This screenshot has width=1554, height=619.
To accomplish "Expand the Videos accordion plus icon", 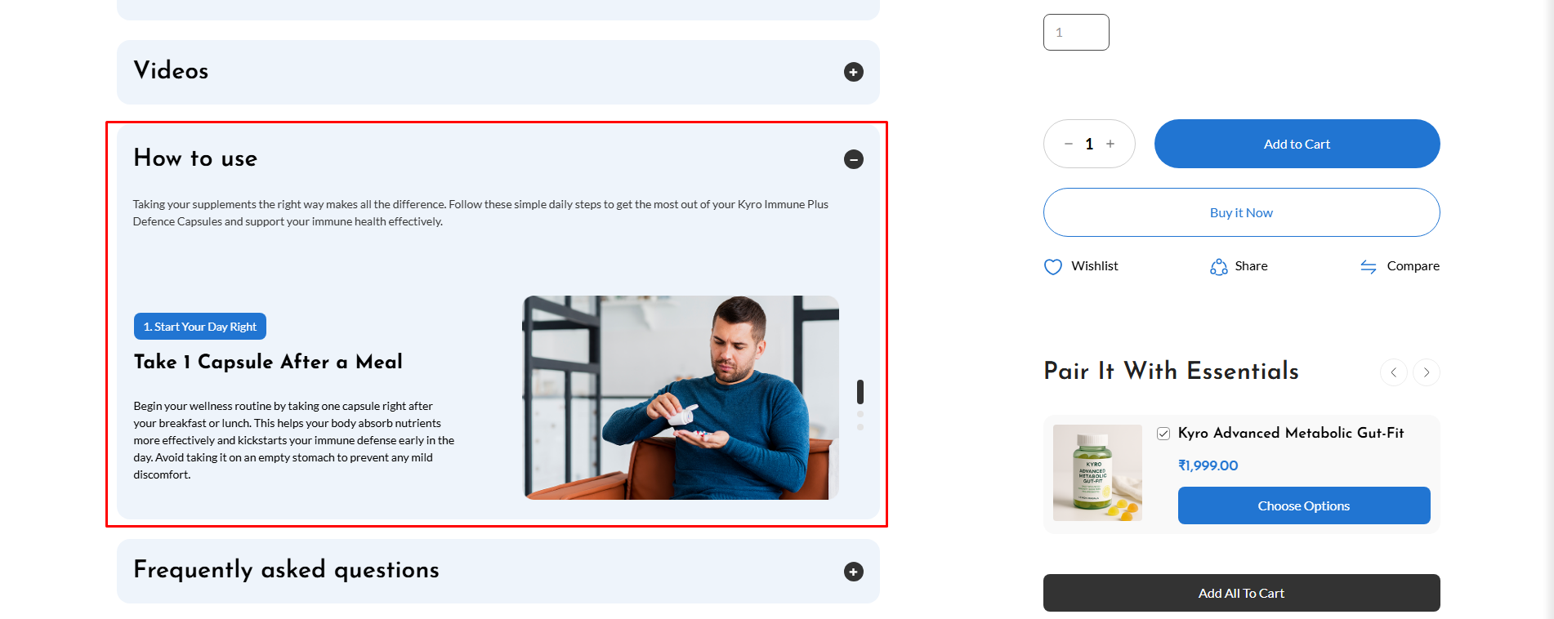I will click(853, 72).
